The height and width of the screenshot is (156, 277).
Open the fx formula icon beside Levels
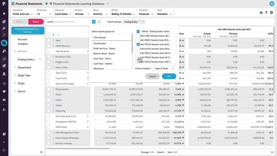[99, 22]
